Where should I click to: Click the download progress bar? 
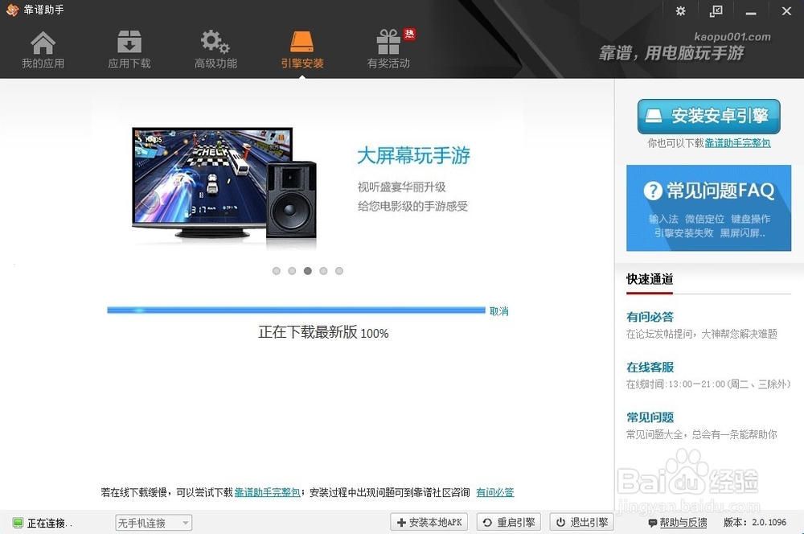(296, 310)
